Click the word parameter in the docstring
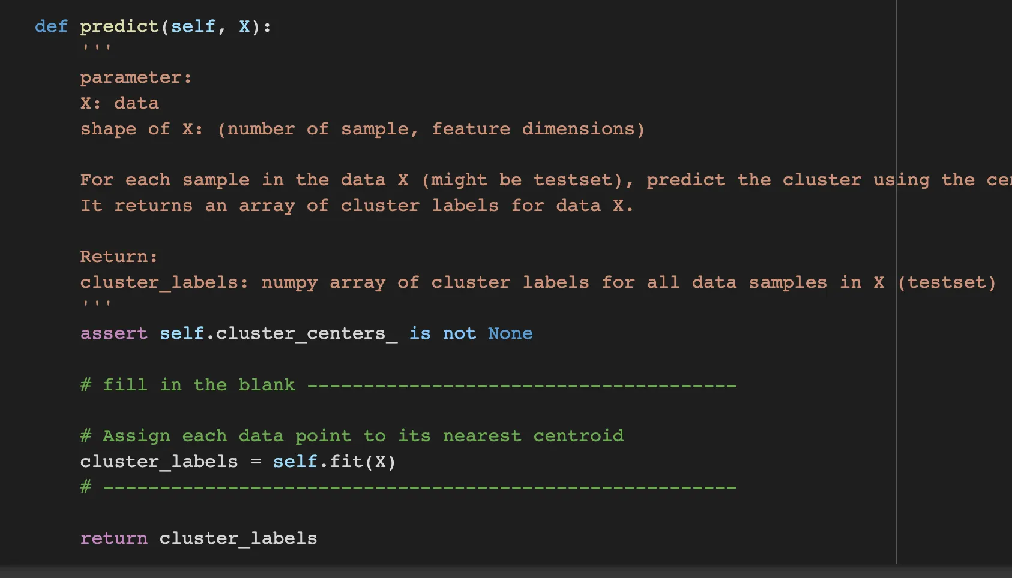 [x=131, y=78]
